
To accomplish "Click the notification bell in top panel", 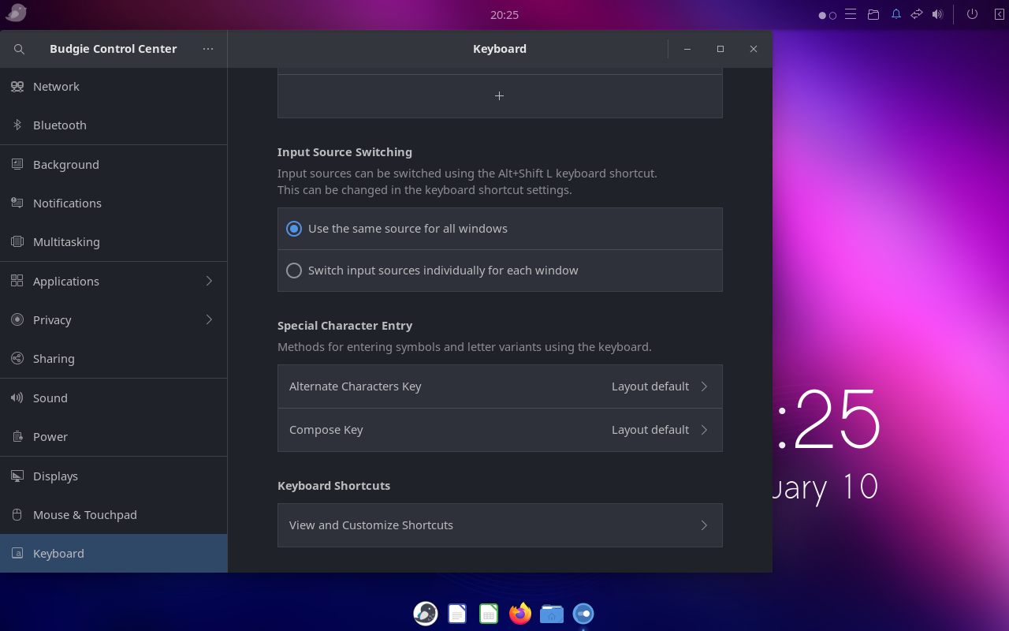I will (896, 14).
